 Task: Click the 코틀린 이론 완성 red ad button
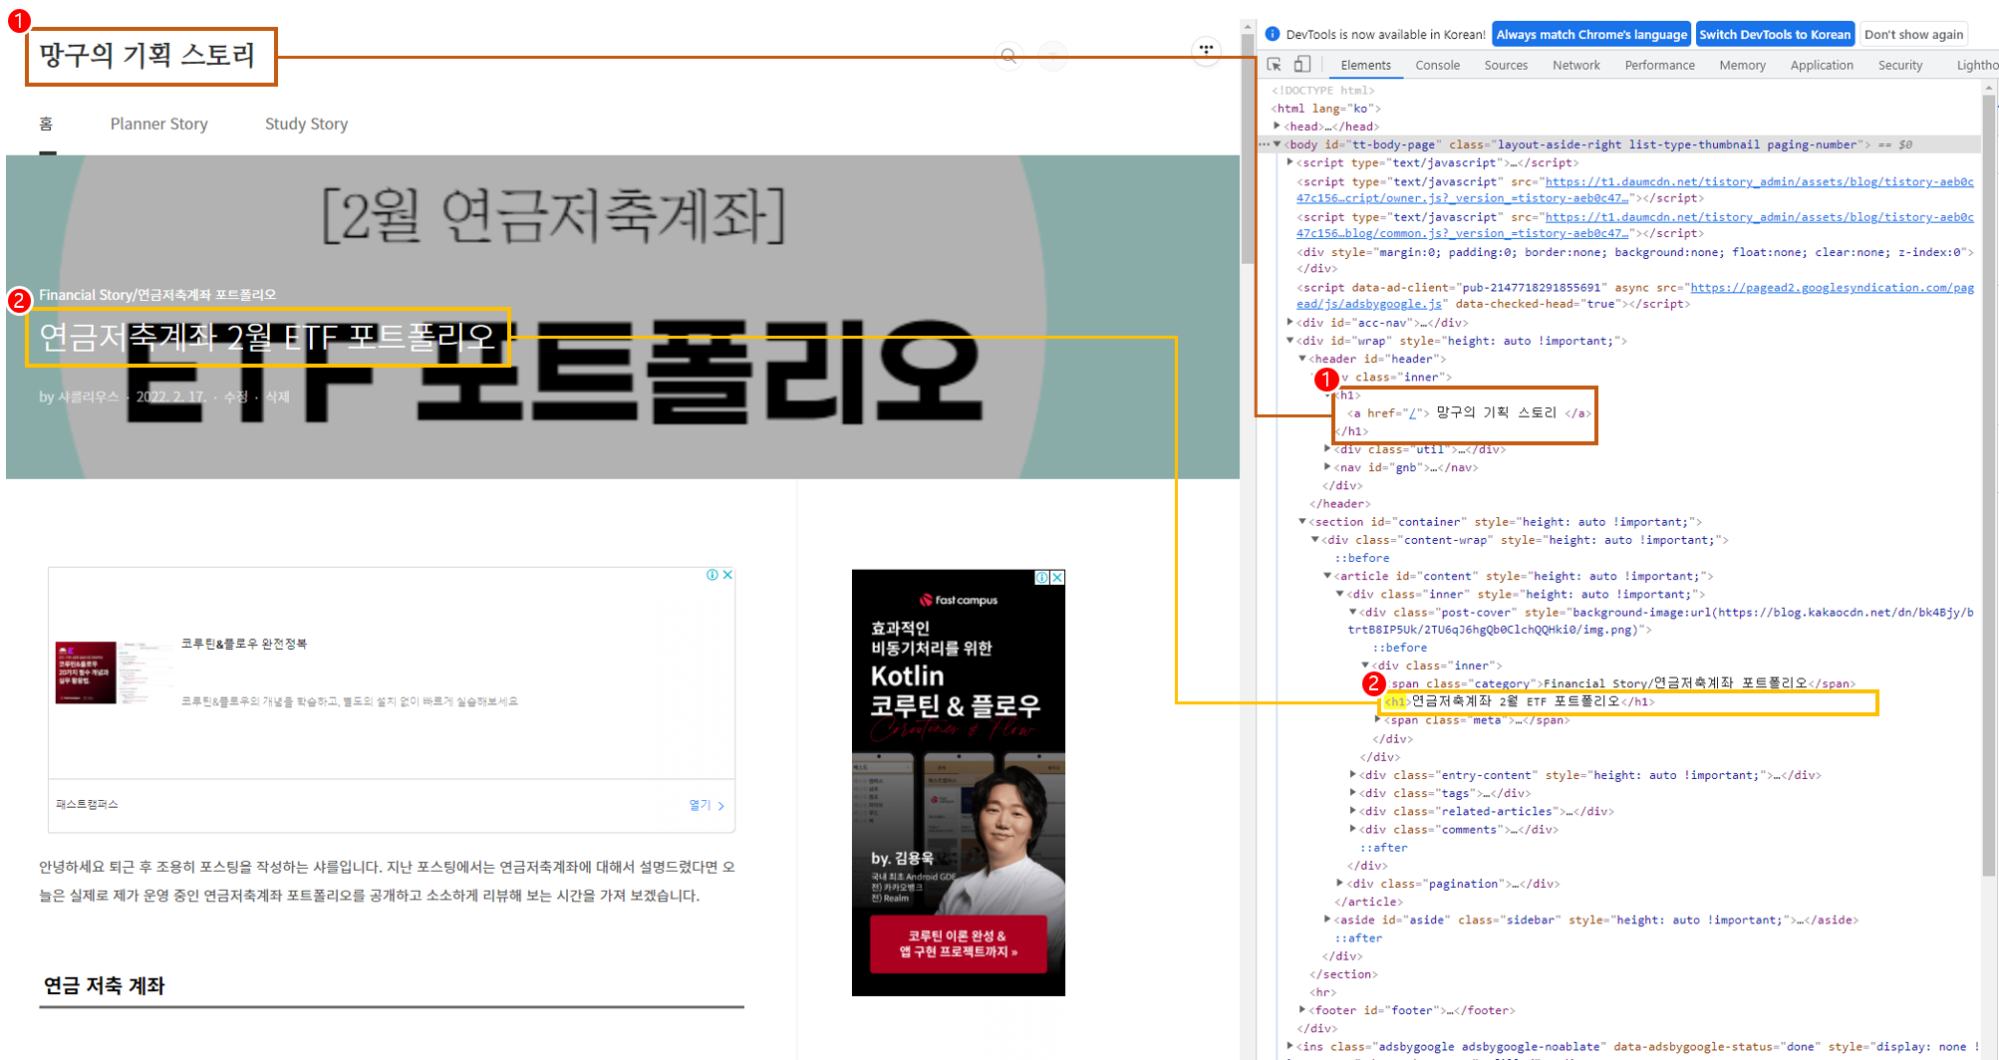(958, 943)
